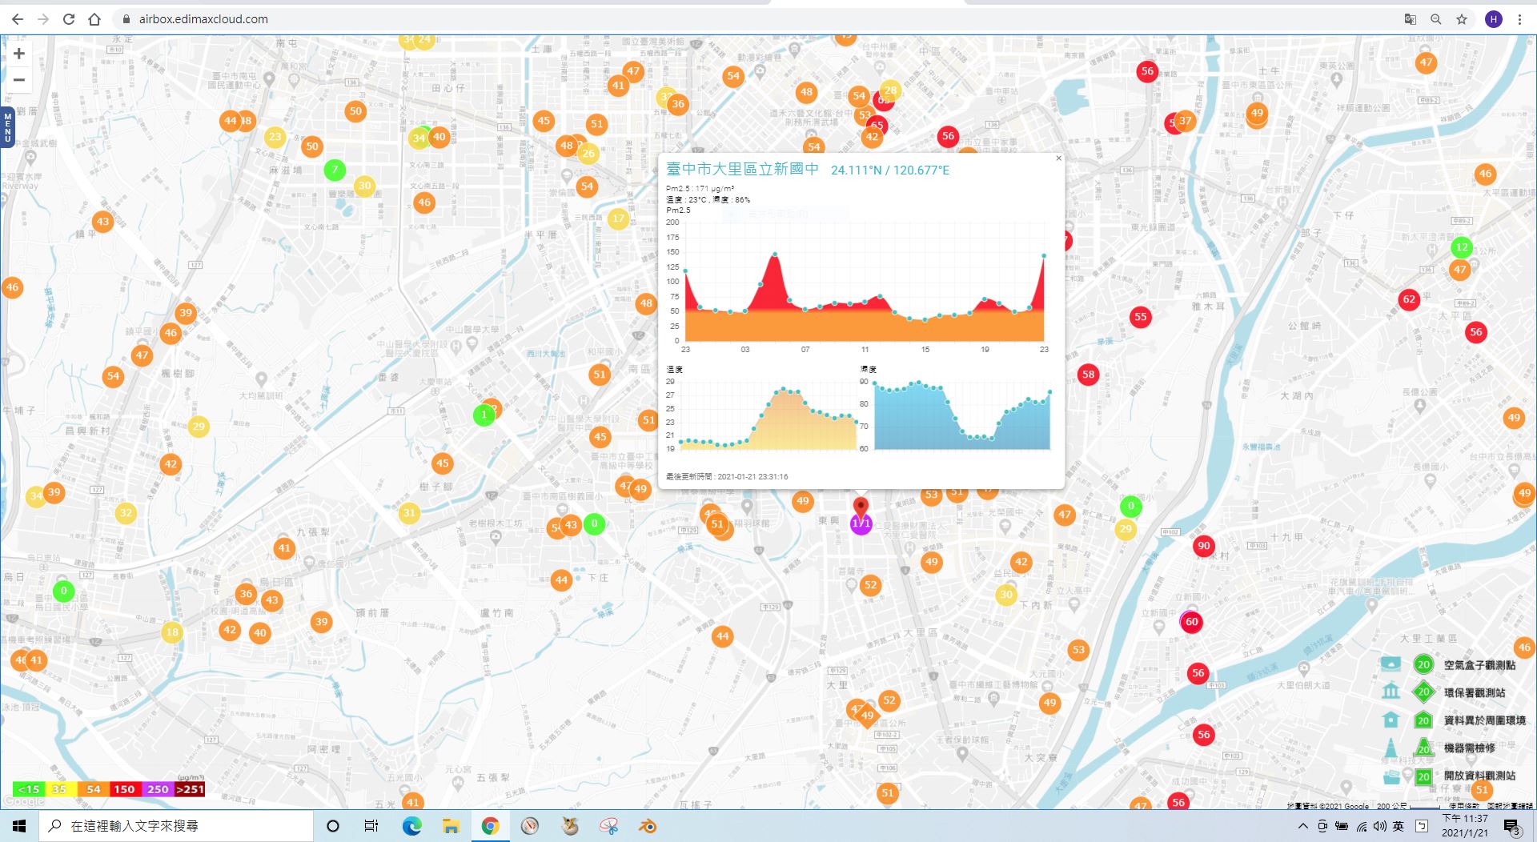This screenshot has width=1537, height=842.
Task: Open Blender from the taskbar
Action: [648, 826]
